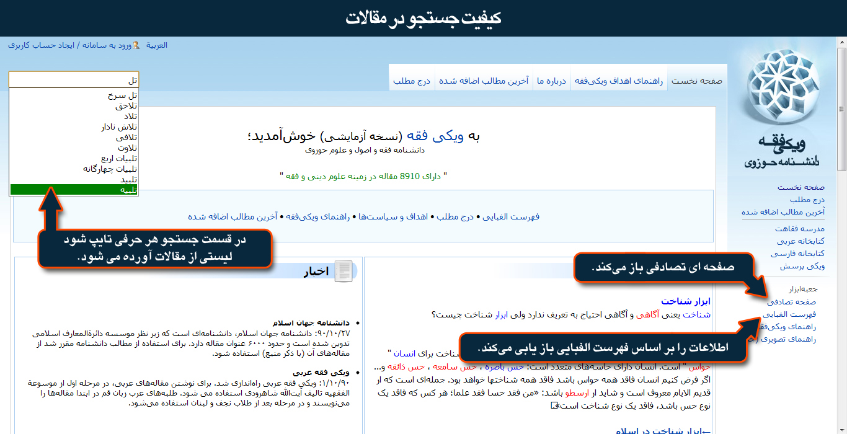Open کتابخانه فارسی sidebar link
The height and width of the screenshot is (434, 847).
point(797,254)
